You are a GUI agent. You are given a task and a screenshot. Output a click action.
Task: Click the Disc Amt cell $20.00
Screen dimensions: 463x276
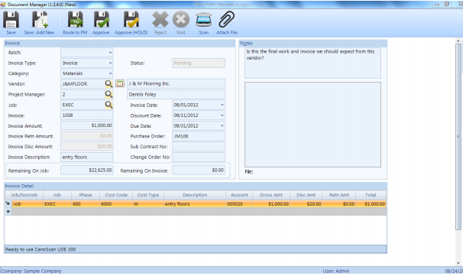point(306,204)
